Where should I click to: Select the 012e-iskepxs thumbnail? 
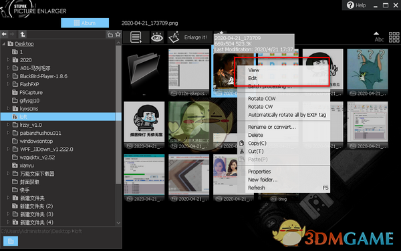pos(188,73)
